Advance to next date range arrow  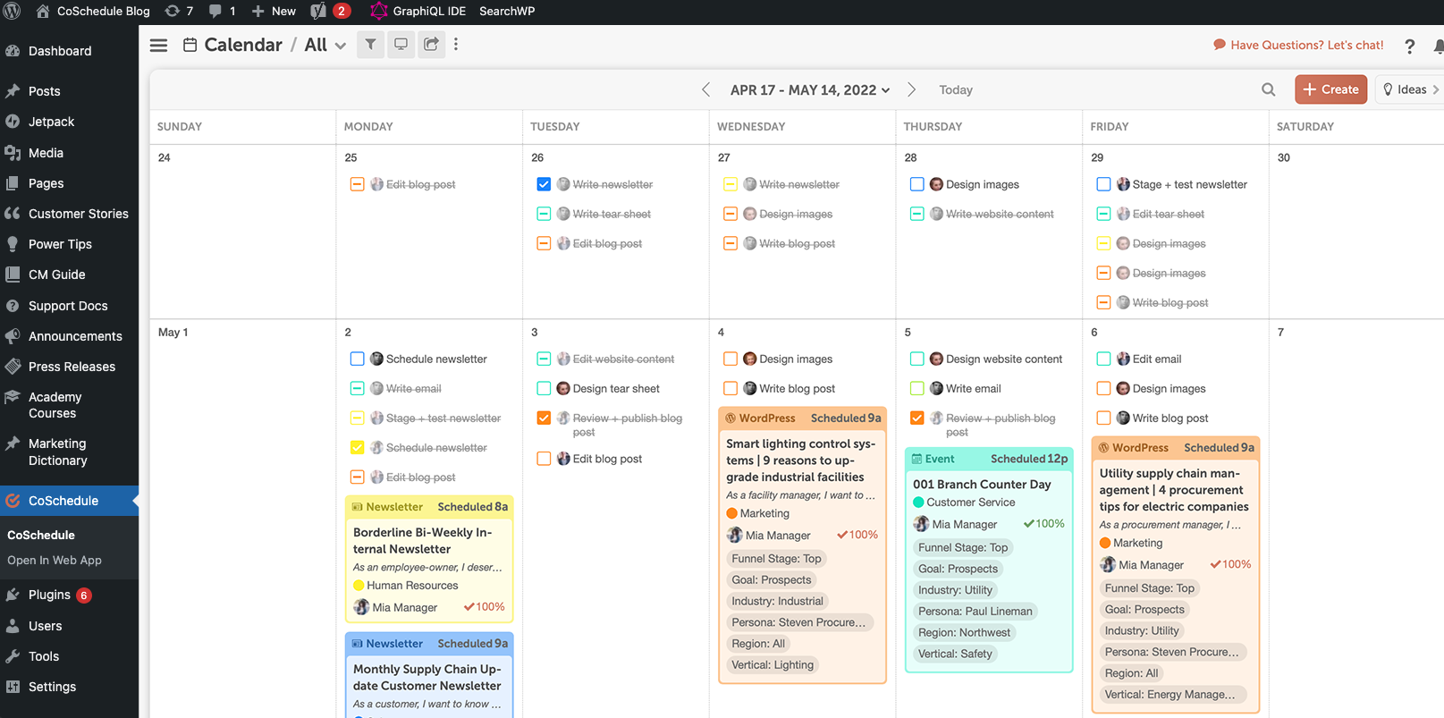click(x=911, y=89)
